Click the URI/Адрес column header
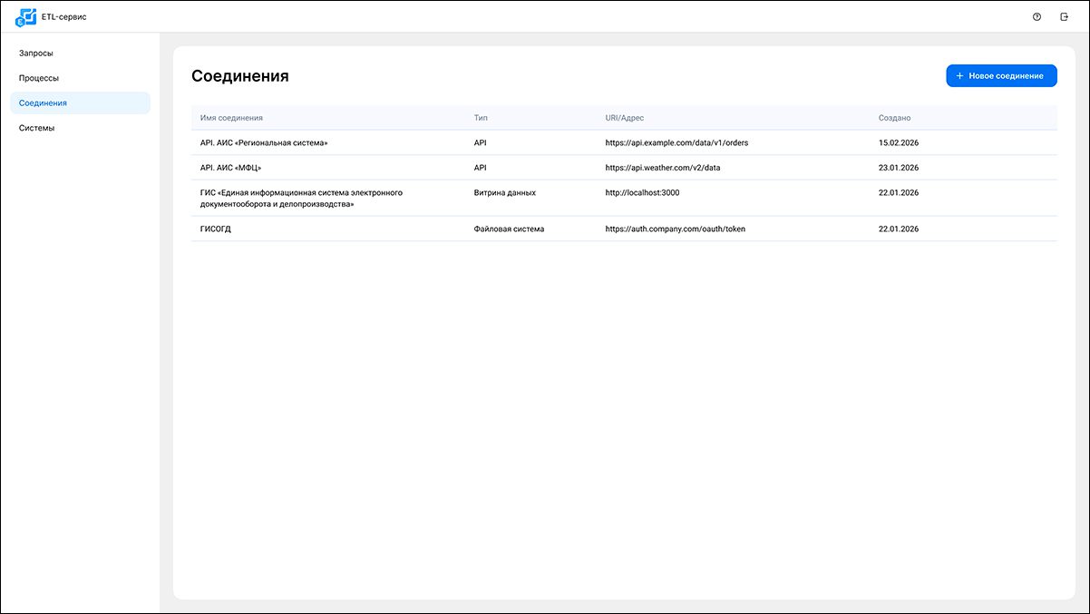The image size is (1090, 614). pos(624,118)
